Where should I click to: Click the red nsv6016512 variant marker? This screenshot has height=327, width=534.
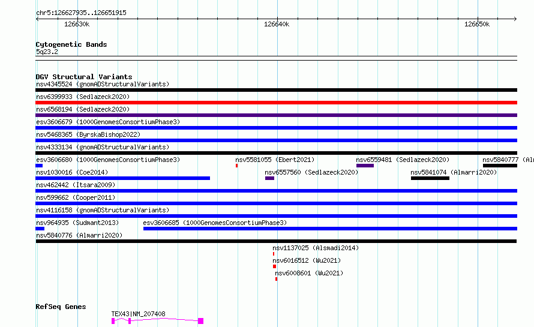274,266
